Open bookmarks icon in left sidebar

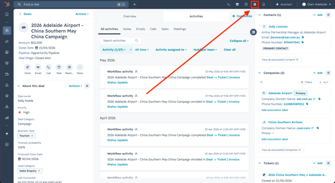click(7, 15)
